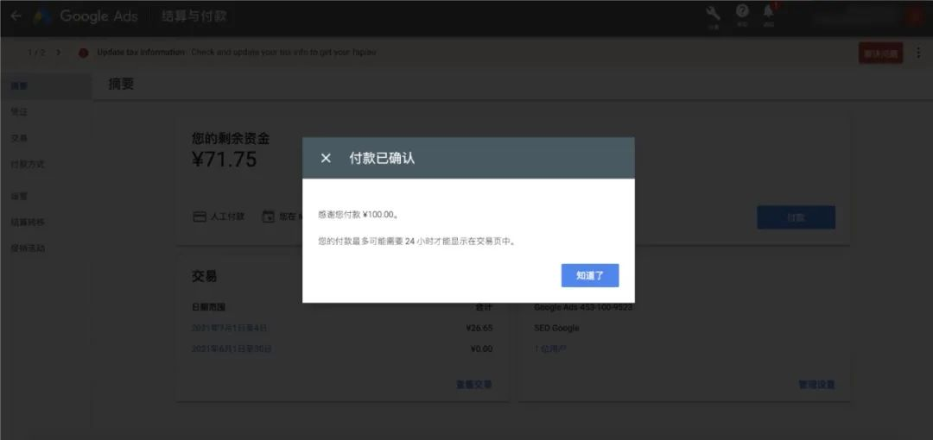Select 结算转移 in the left sidebar
The image size is (933, 440).
28,223
